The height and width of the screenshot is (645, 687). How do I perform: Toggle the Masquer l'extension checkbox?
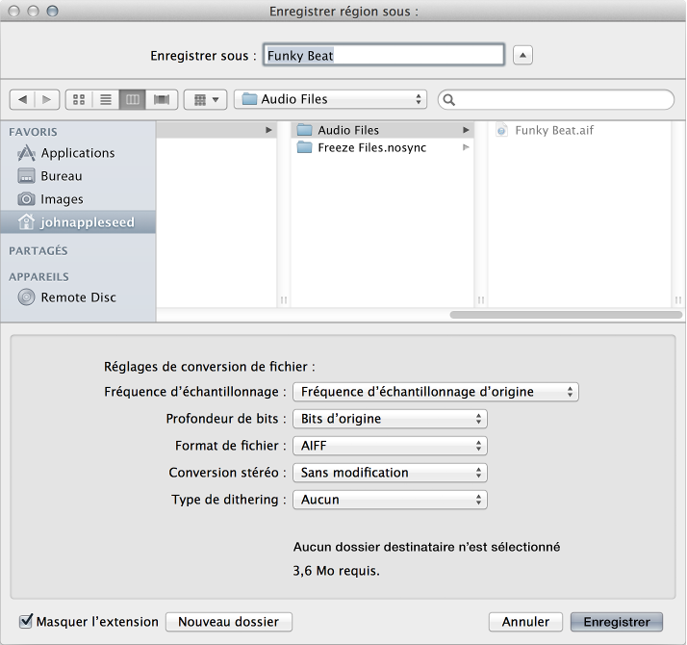pyautogui.click(x=26, y=622)
